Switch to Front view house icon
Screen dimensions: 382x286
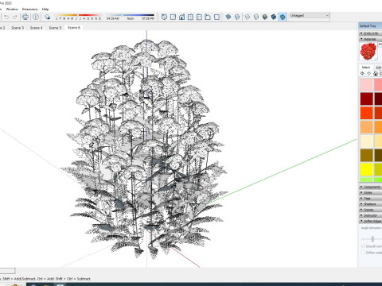pos(181,17)
